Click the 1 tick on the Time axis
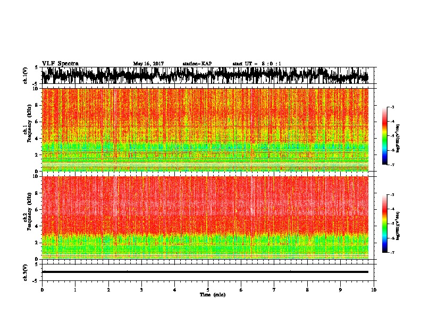 [75, 290]
